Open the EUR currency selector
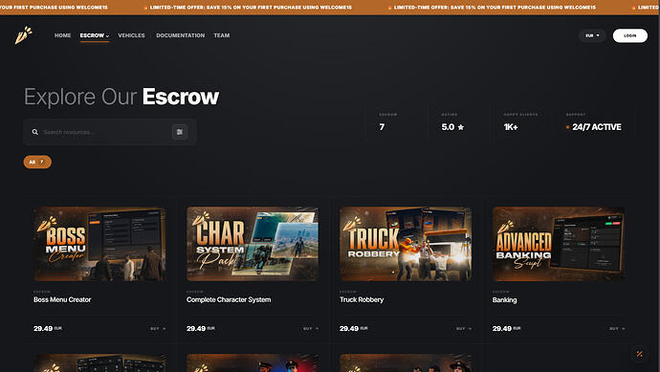The height and width of the screenshot is (372, 660). coord(592,35)
